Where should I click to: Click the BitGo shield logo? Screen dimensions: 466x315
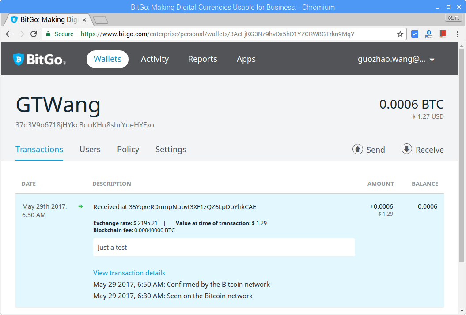[x=19, y=59]
